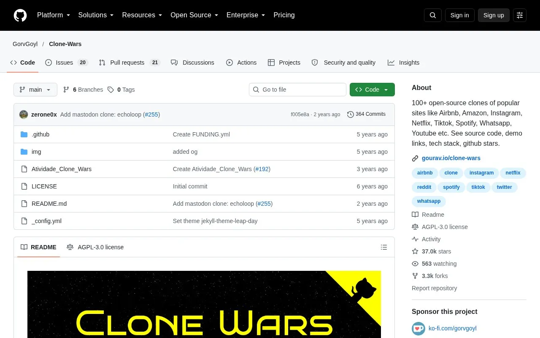Open the Insights tab
The height and width of the screenshot is (338, 540).
[x=404, y=63]
